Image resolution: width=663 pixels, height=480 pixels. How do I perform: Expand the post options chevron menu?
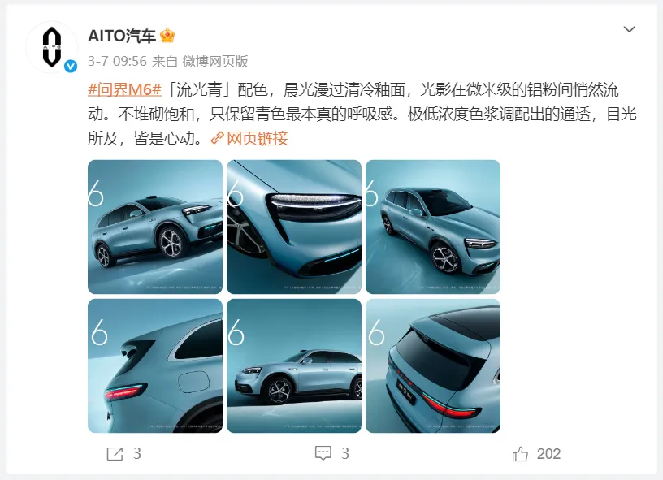630,29
